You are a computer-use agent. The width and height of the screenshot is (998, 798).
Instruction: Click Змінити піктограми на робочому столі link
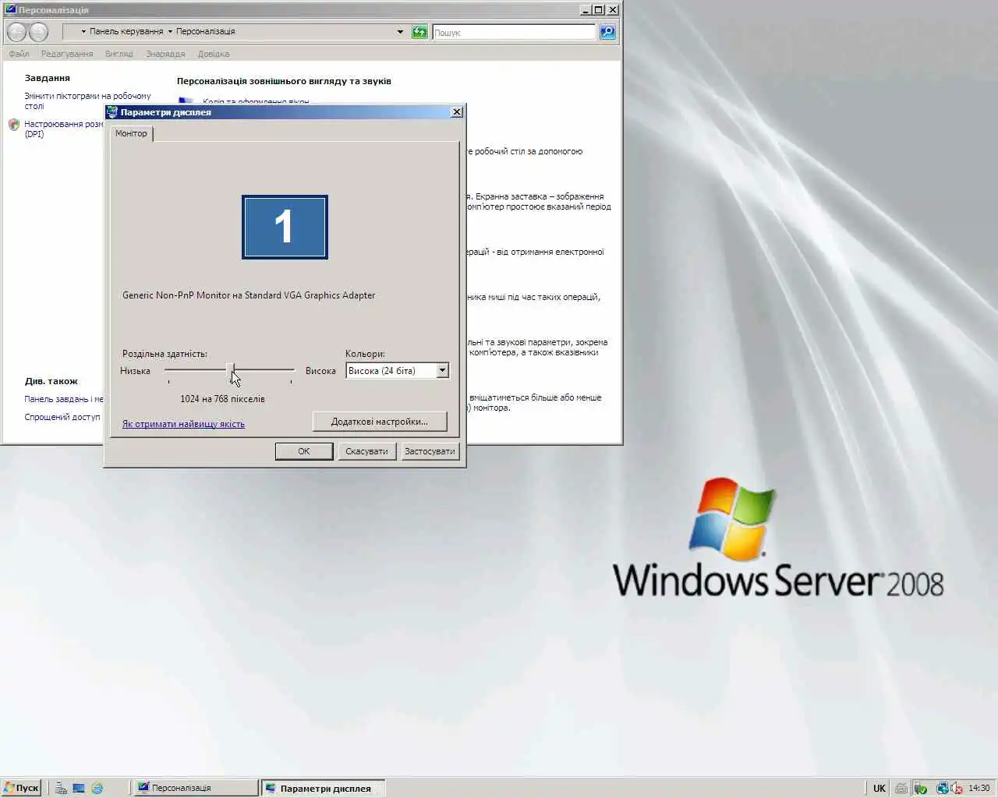[x=87, y=101]
